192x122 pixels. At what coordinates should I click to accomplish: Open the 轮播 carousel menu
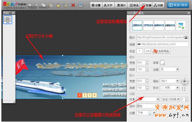146,5
